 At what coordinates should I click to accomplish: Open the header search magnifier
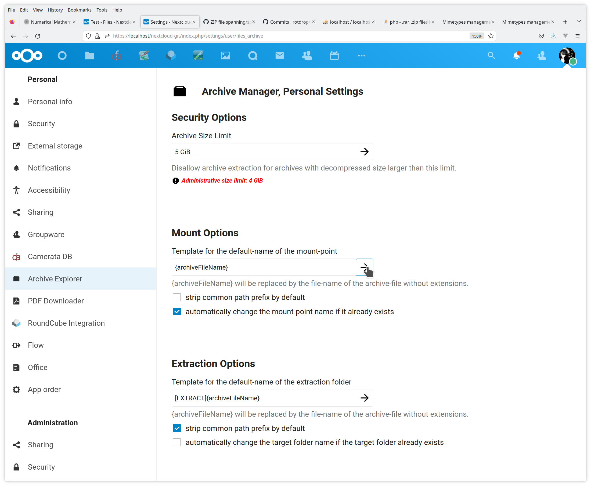[x=491, y=56]
